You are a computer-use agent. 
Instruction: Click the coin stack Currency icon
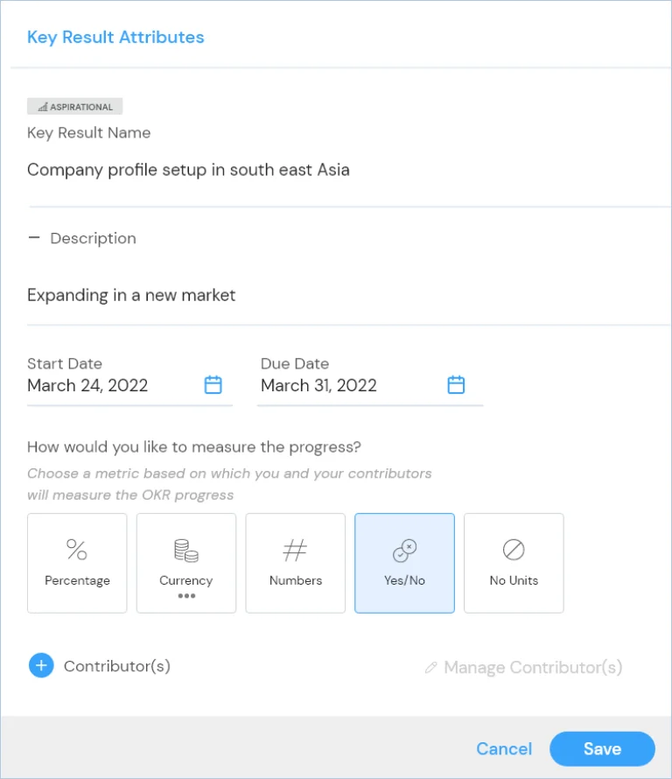click(186, 551)
